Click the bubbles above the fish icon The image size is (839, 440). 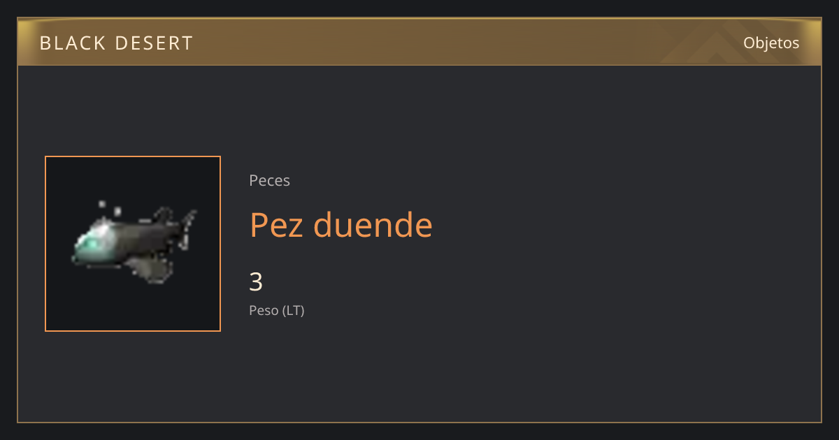click(110, 207)
